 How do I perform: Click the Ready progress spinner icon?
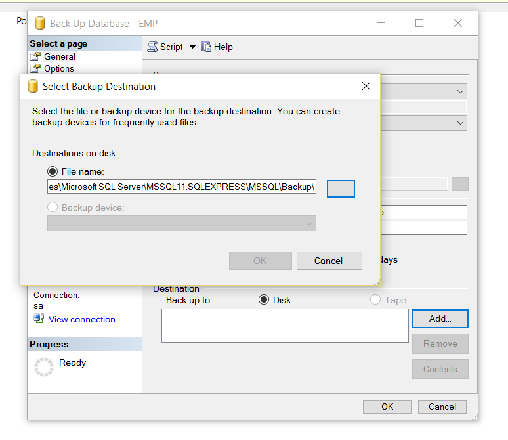click(44, 367)
